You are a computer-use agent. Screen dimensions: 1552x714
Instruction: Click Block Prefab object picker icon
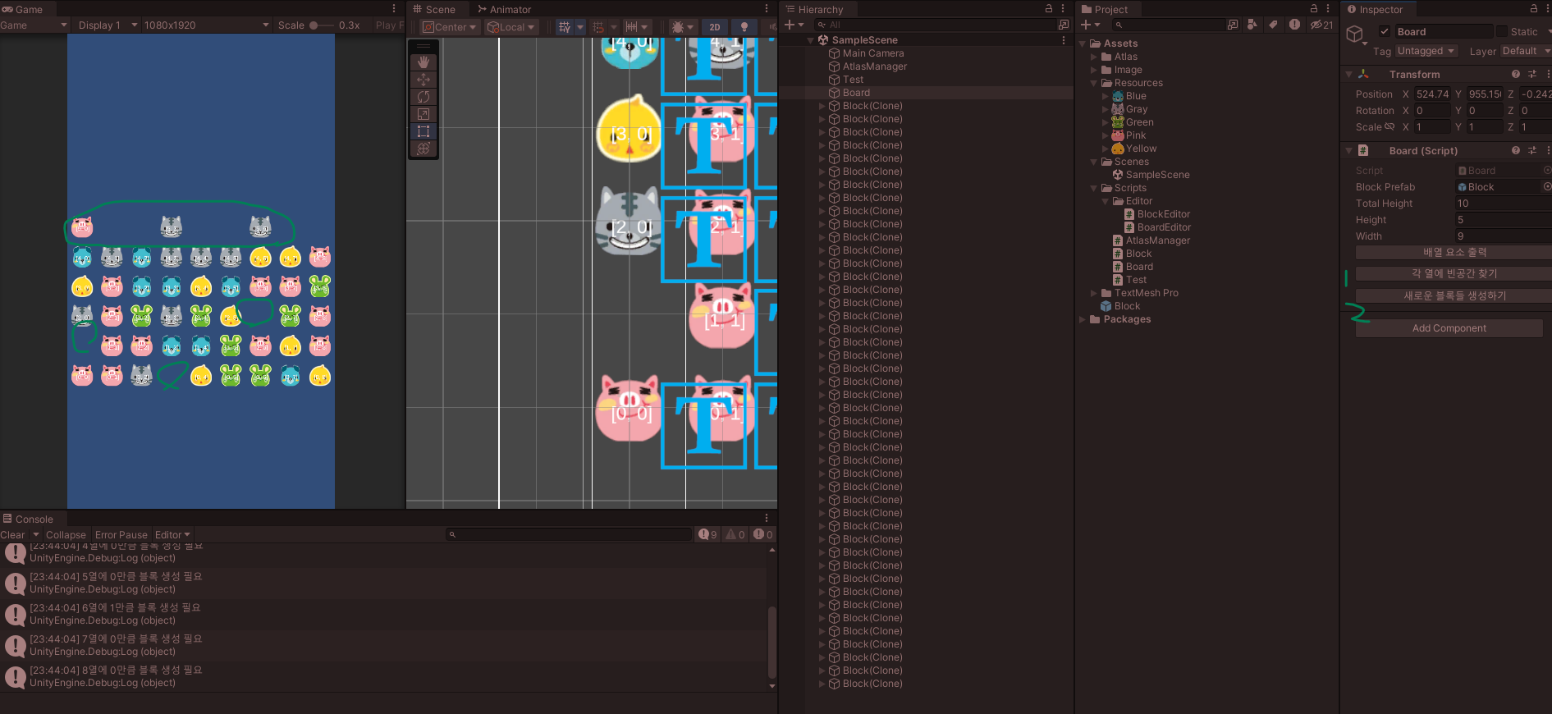coord(1547,186)
